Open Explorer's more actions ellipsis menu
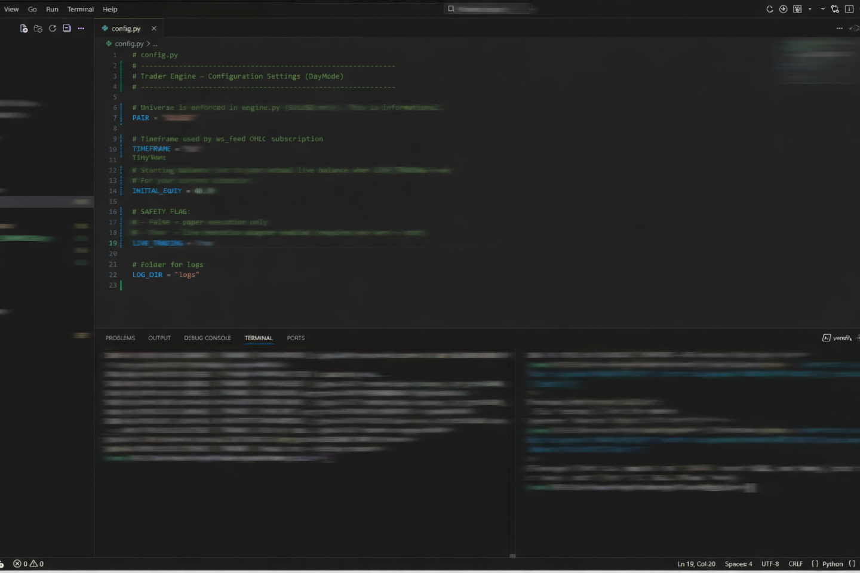 tap(81, 29)
